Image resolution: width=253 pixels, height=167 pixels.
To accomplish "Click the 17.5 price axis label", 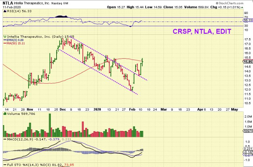I will tap(247, 40).
